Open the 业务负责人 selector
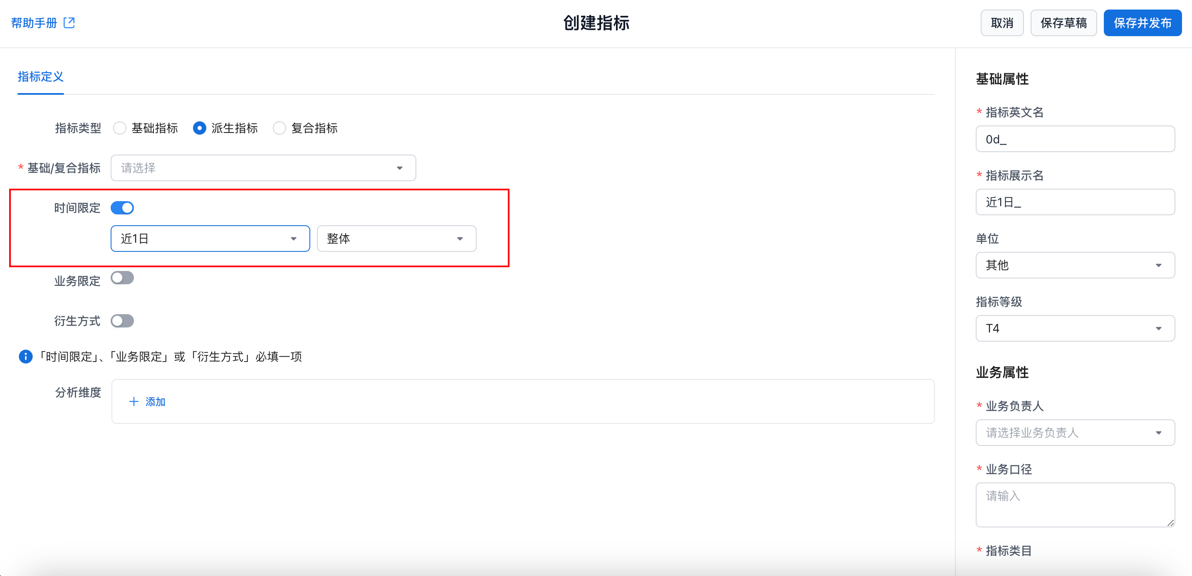The image size is (1192, 576). pos(1074,433)
